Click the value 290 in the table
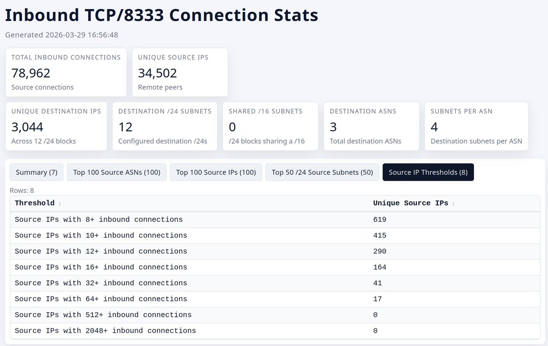Image resolution: width=548 pixels, height=346 pixels. (379, 252)
